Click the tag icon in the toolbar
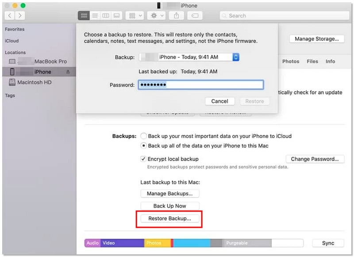This screenshot has width=354, height=257. point(195,15)
